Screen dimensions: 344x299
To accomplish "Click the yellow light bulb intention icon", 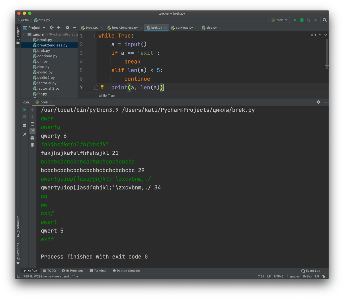I will tap(102, 86).
